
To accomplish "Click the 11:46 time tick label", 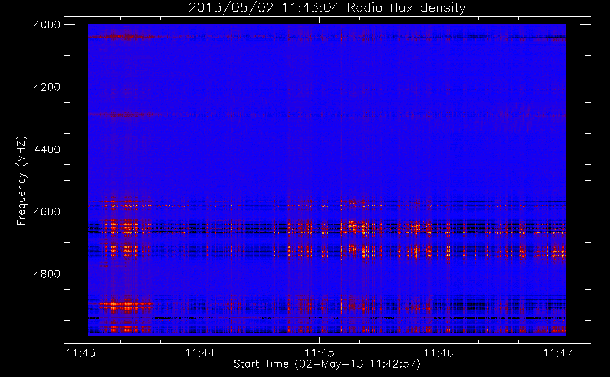I will [x=438, y=353].
